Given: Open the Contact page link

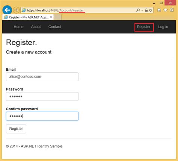Looking at the screenshot, I should point(55,27).
